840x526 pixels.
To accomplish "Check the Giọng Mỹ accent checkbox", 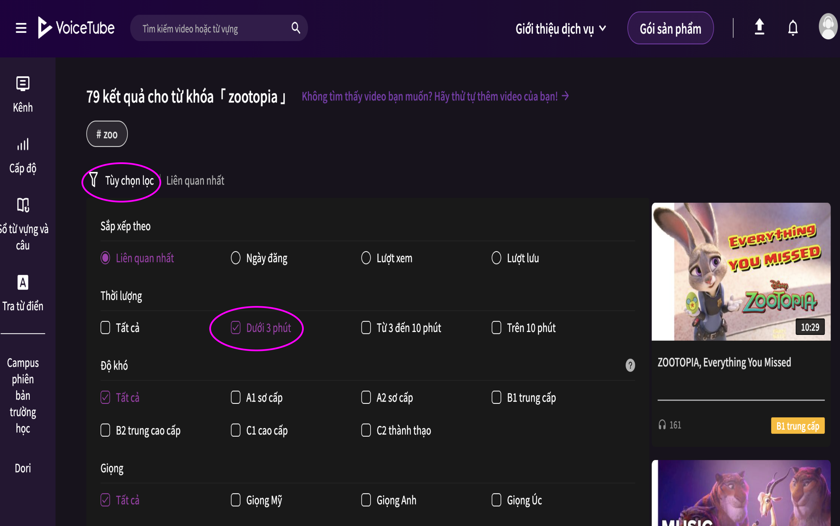I will click(x=236, y=500).
